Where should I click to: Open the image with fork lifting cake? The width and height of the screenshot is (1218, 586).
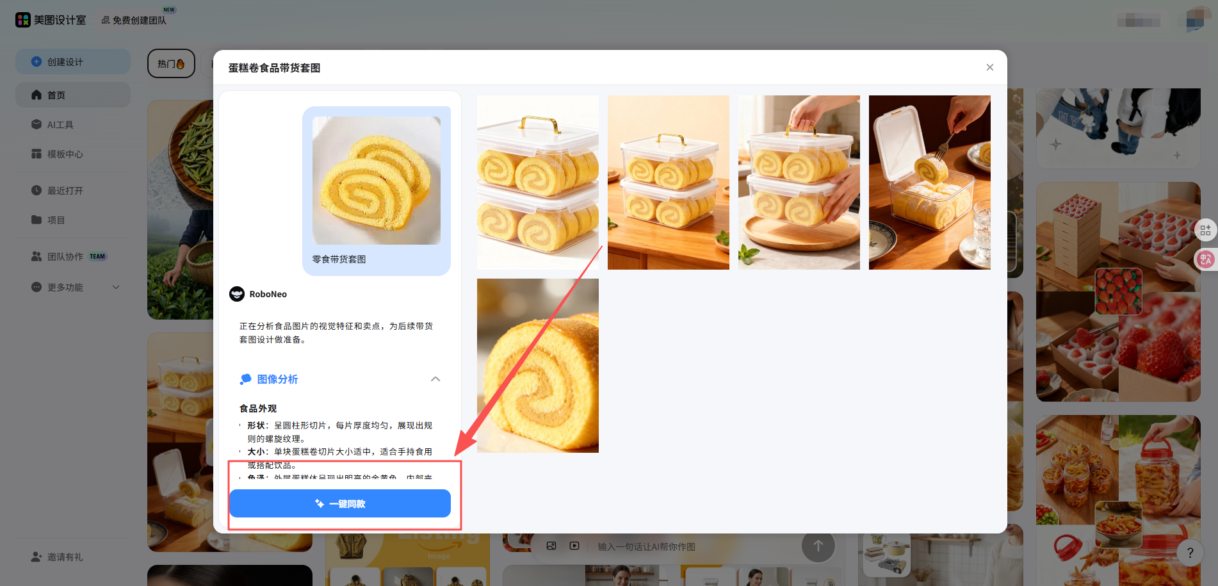coord(929,183)
